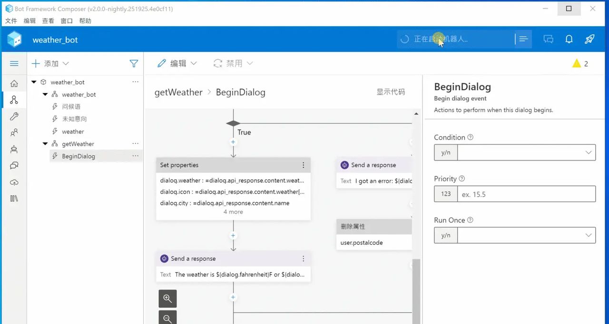
Task: Click the canvas vertical scrollbar thumb
Action: pyautogui.click(x=416, y=290)
